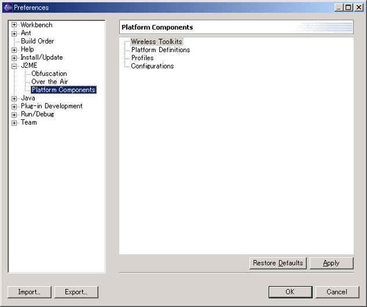Select Build Order in the tree
367x307 pixels.
click(x=37, y=41)
